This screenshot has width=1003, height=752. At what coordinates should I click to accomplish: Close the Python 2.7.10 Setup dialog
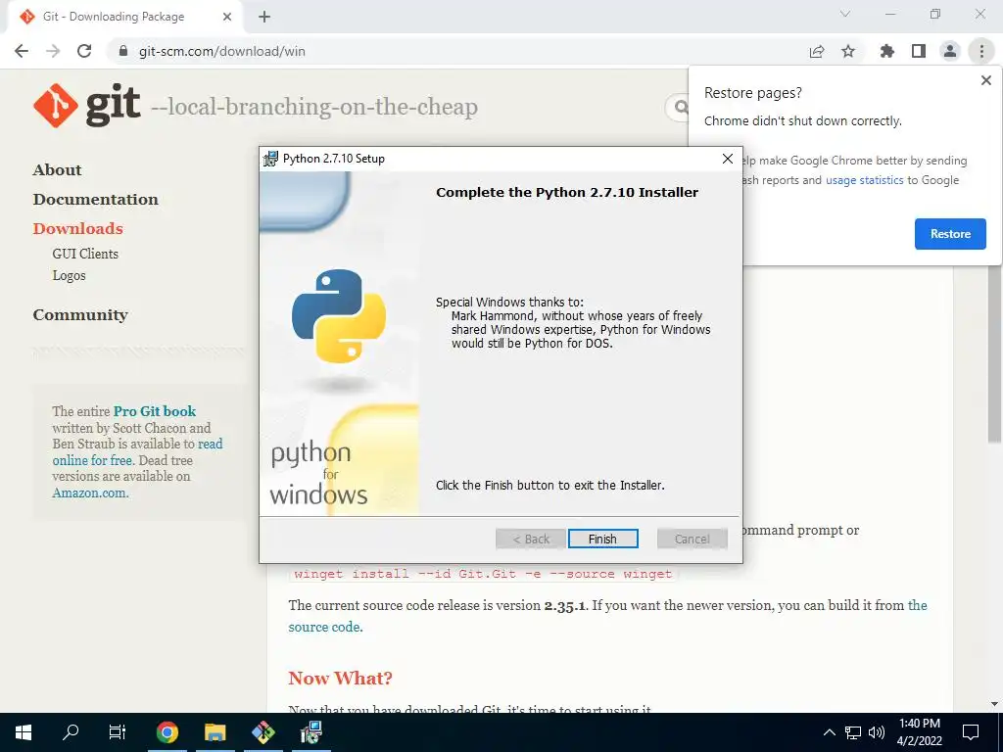[728, 159]
